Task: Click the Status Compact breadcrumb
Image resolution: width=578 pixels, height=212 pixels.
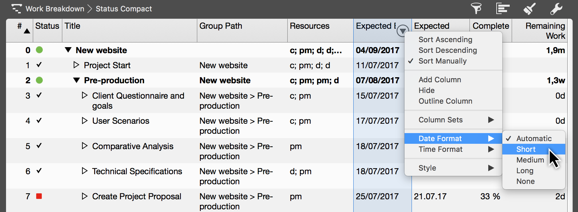Action: click(x=124, y=9)
